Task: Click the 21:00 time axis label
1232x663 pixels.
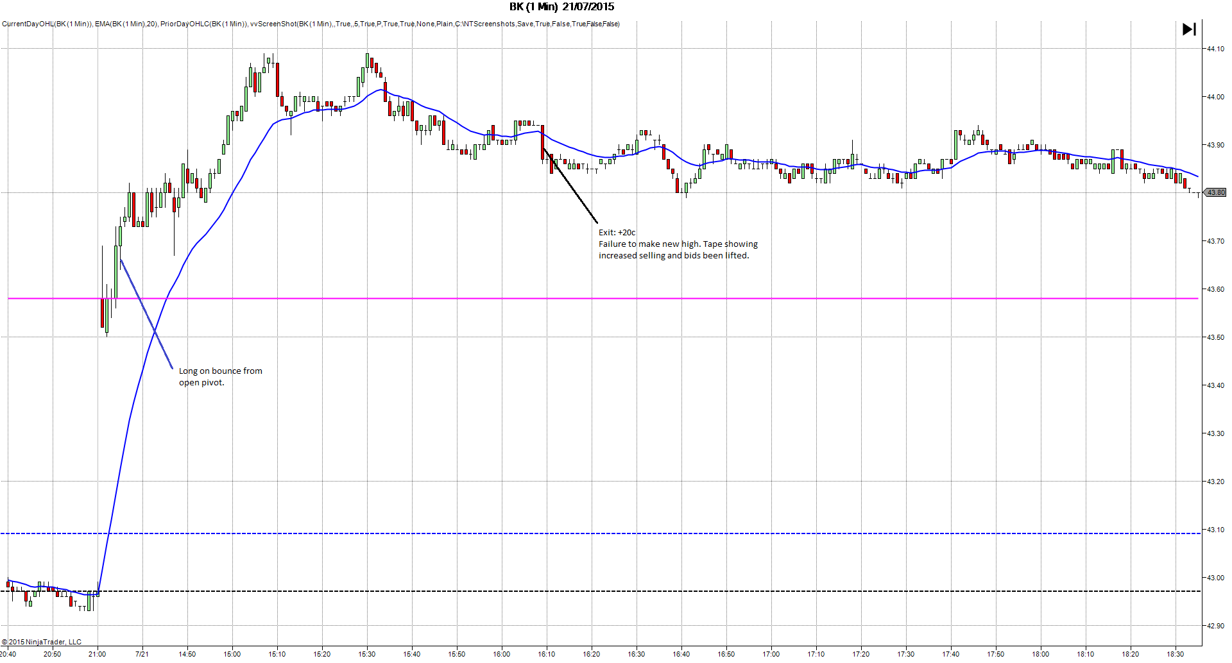Action: (x=98, y=654)
